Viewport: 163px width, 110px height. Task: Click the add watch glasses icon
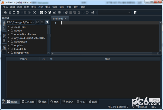(93, 12)
